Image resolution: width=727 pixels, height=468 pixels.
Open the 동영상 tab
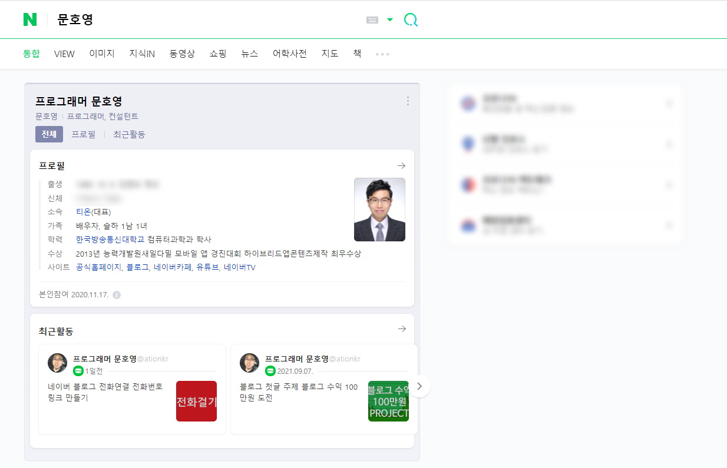tap(182, 54)
